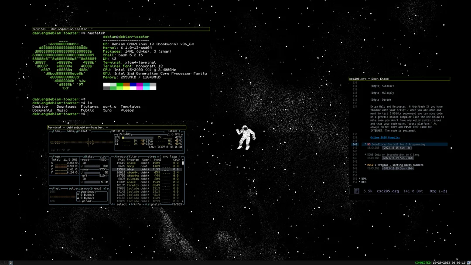Click the 2023-10-15 deadline timestamp
The height and width of the screenshot is (265, 471).
point(397,148)
